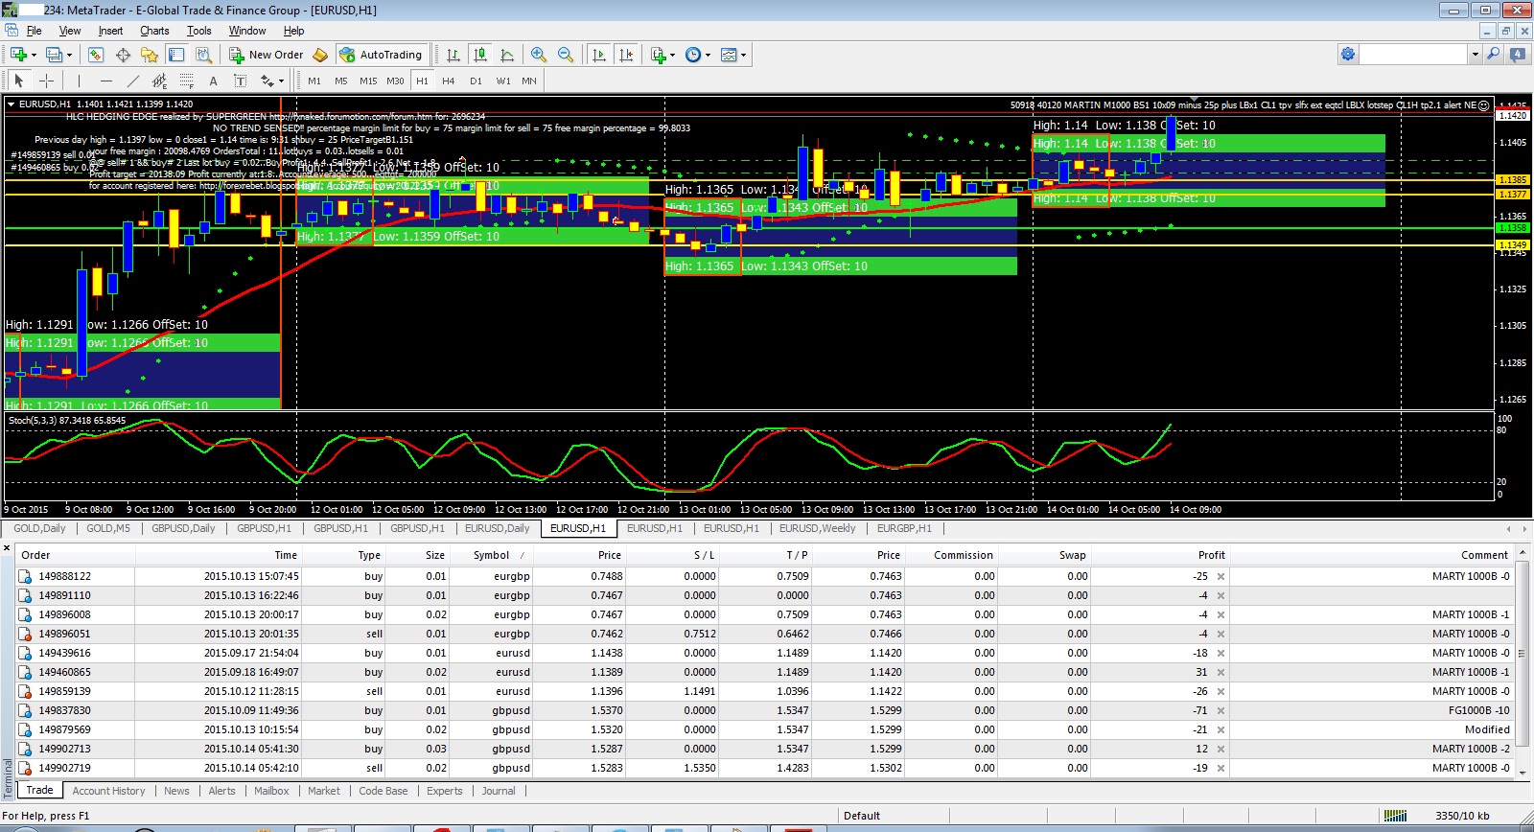This screenshot has width=1534, height=832.
Task: Switch timeframe to H4
Action: click(449, 81)
